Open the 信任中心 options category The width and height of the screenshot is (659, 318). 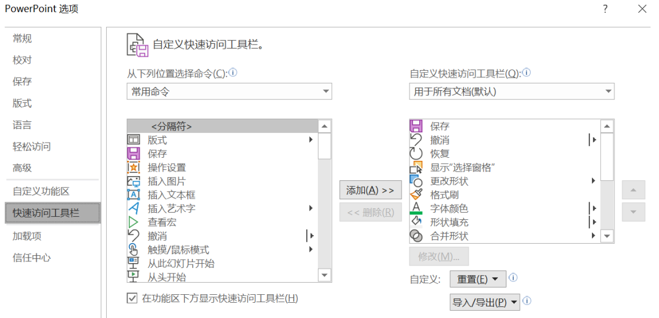[x=32, y=257]
